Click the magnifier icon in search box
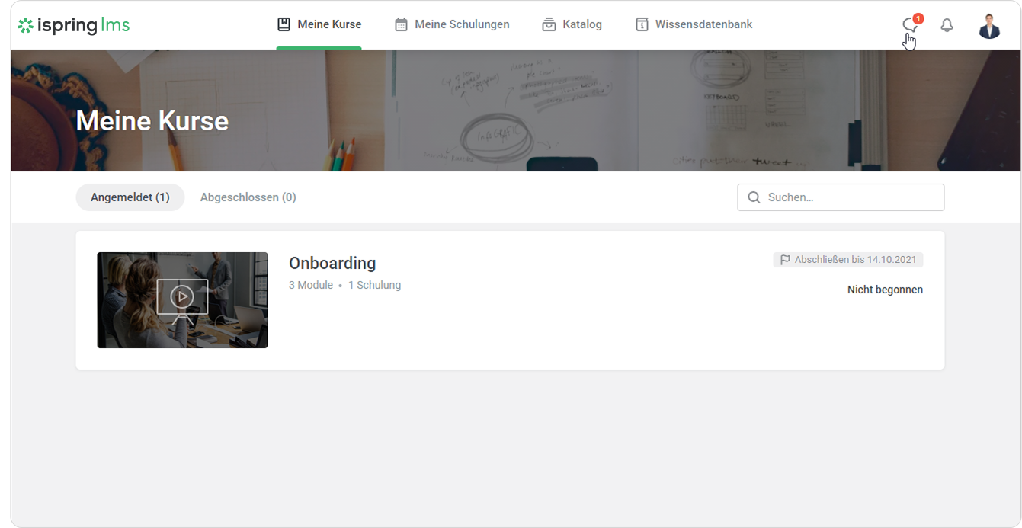 [x=754, y=197]
